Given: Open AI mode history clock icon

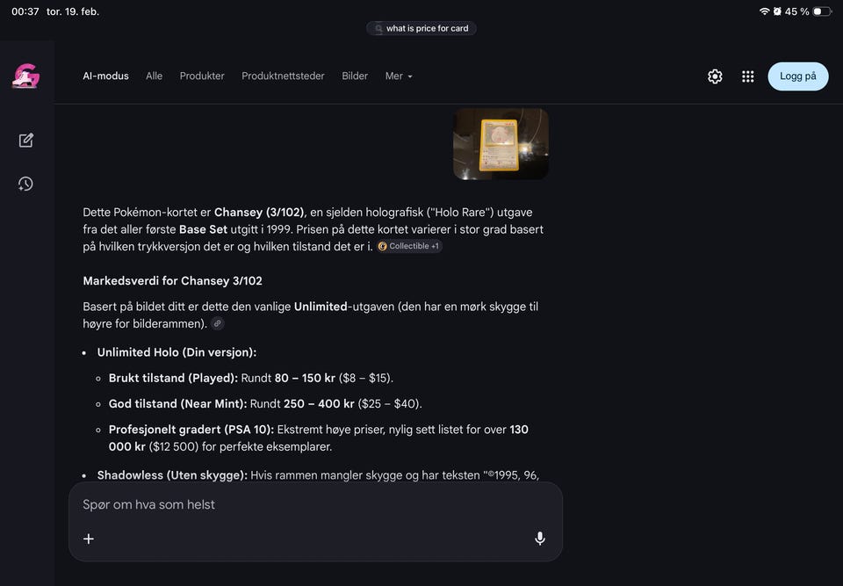Looking at the screenshot, I should click(25, 184).
